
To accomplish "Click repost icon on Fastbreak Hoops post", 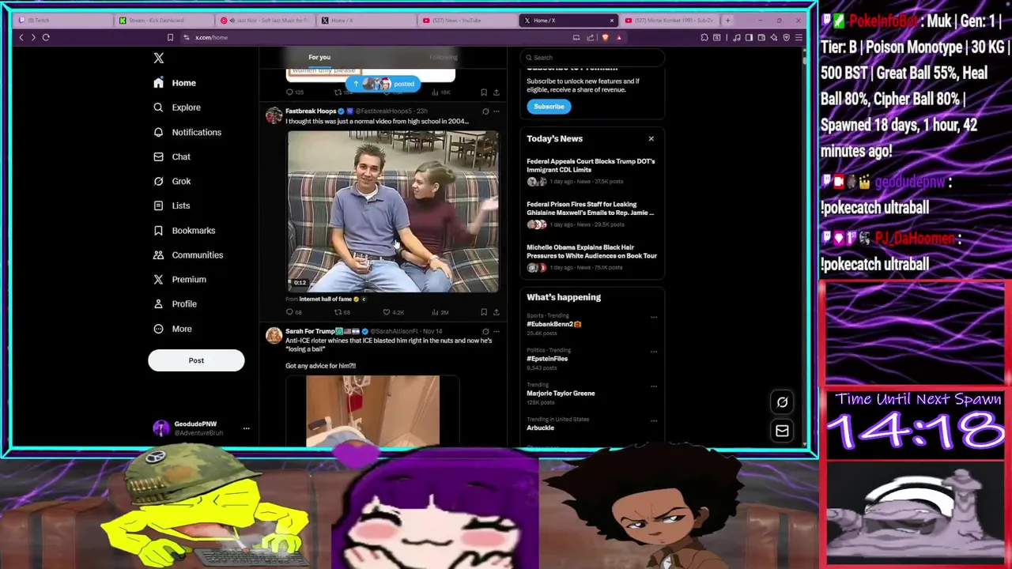I will [x=338, y=312].
